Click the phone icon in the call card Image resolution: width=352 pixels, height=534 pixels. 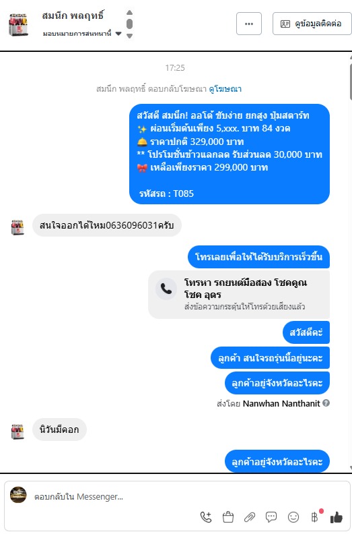click(x=166, y=289)
